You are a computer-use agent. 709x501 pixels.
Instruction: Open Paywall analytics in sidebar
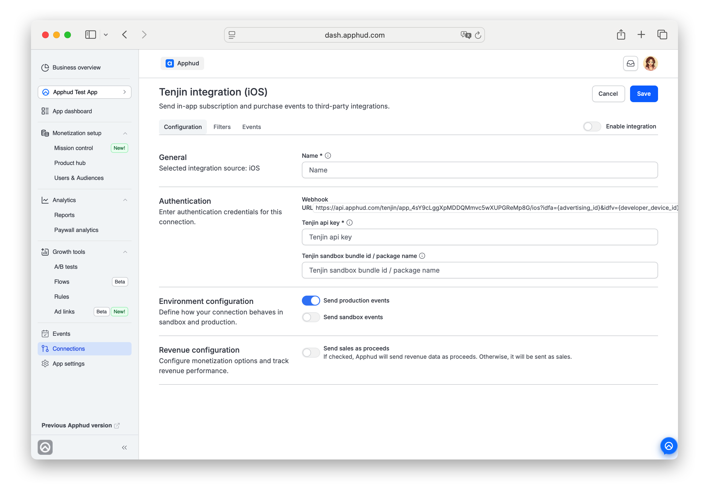click(x=76, y=230)
